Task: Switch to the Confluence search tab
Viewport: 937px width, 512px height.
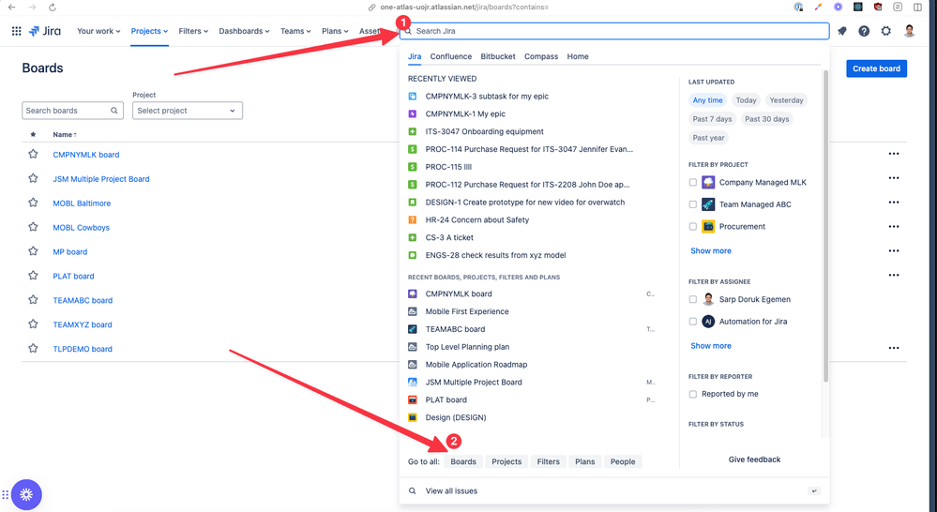Action: click(450, 56)
